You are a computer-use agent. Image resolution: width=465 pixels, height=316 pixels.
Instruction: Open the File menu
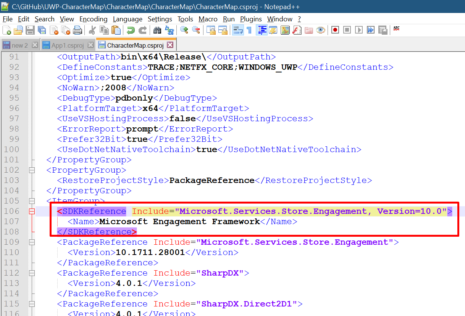pos(7,19)
